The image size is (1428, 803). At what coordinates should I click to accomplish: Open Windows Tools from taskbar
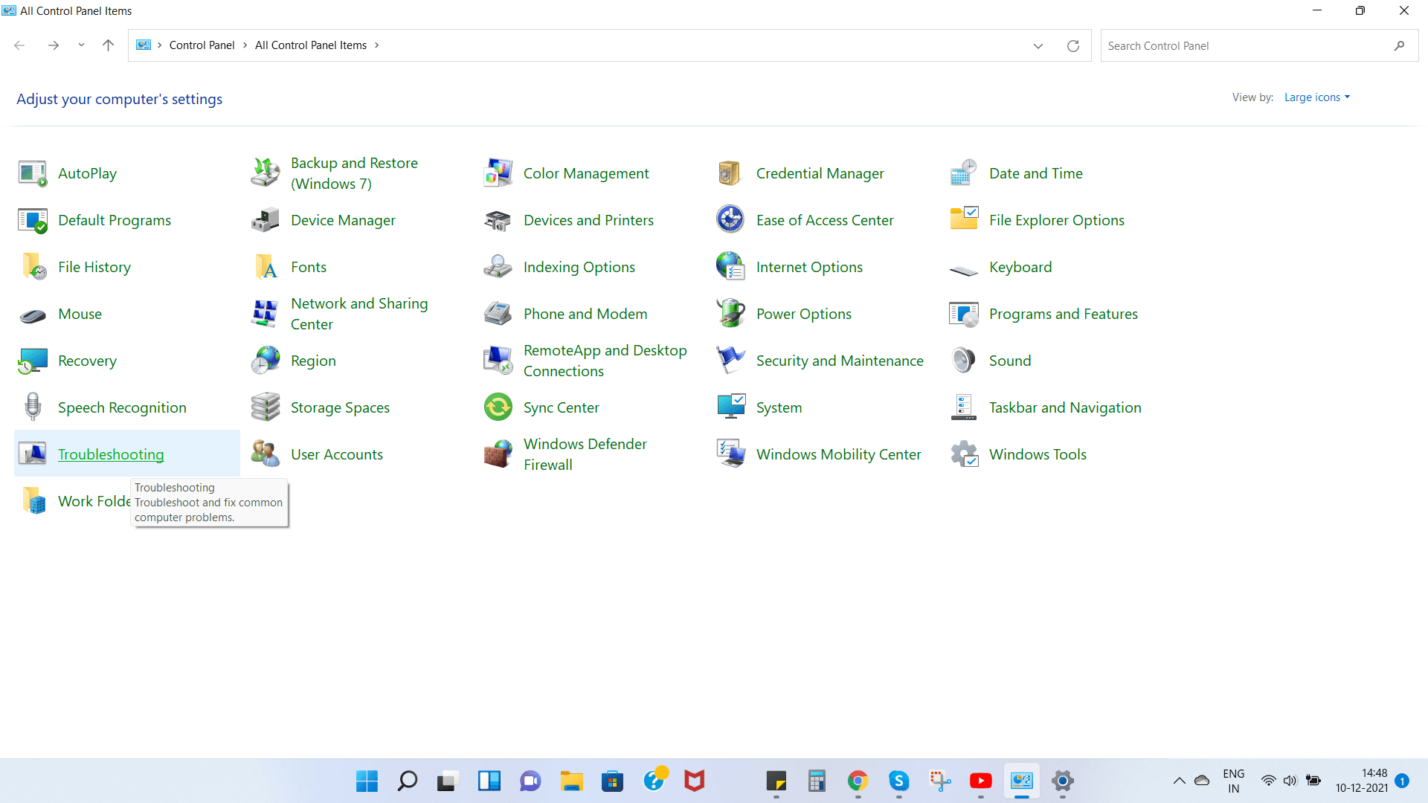click(x=1037, y=454)
